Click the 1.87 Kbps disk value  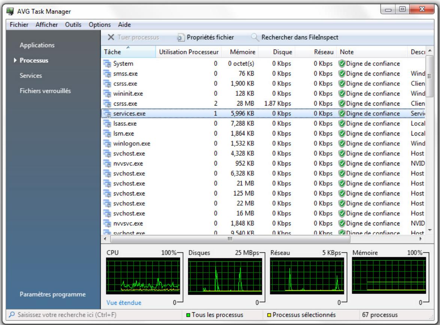(x=277, y=104)
